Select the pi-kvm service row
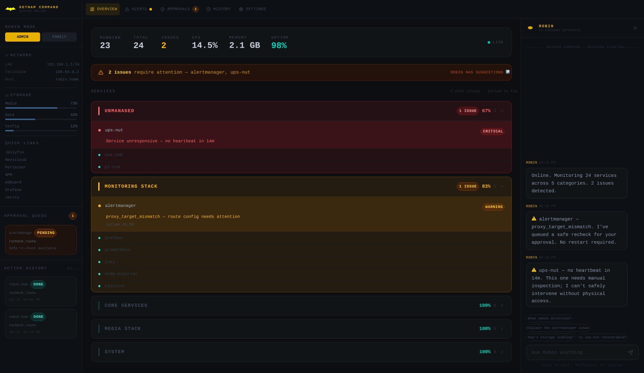Screen dimensions: 644x373 [301, 167]
